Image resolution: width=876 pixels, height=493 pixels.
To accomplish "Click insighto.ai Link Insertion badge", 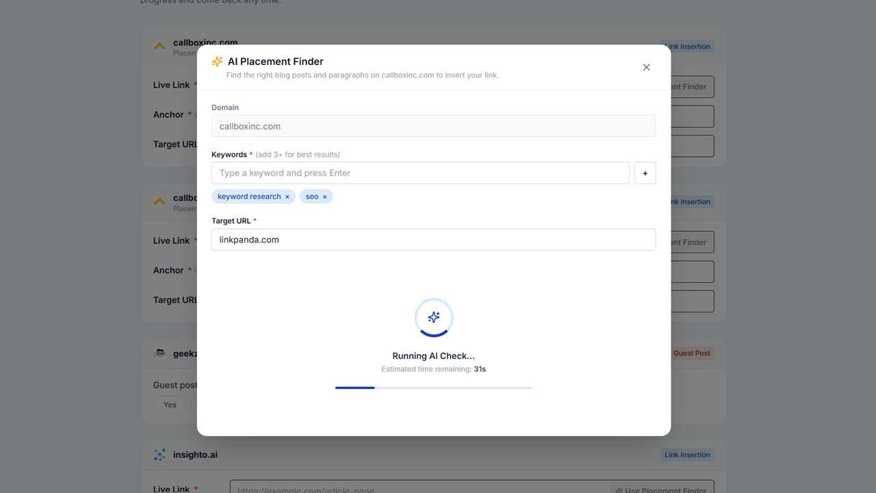I will click(x=688, y=455).
